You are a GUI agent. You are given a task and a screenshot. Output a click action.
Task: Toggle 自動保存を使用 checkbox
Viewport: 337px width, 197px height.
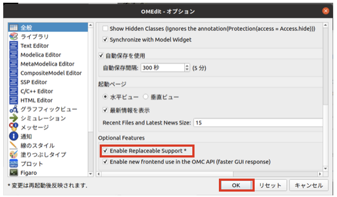tap(101, 56)
